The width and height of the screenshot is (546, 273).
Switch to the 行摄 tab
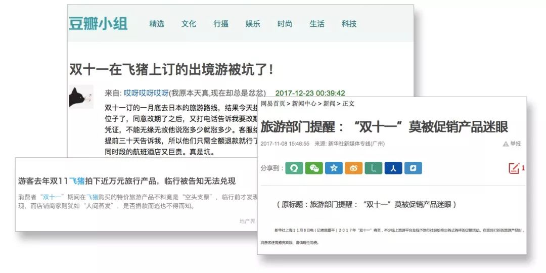(x=221, y=24)
